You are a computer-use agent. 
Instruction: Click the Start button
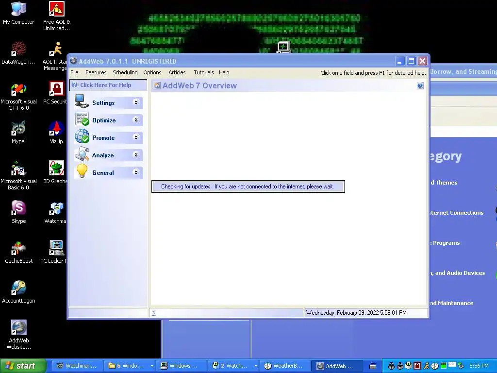pos(23,366)
